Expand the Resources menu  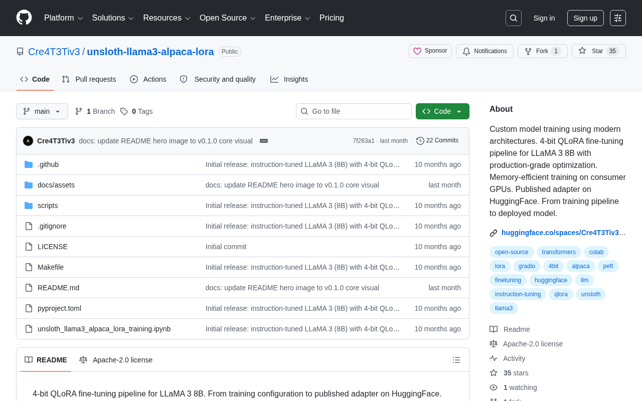pos(167,18)
